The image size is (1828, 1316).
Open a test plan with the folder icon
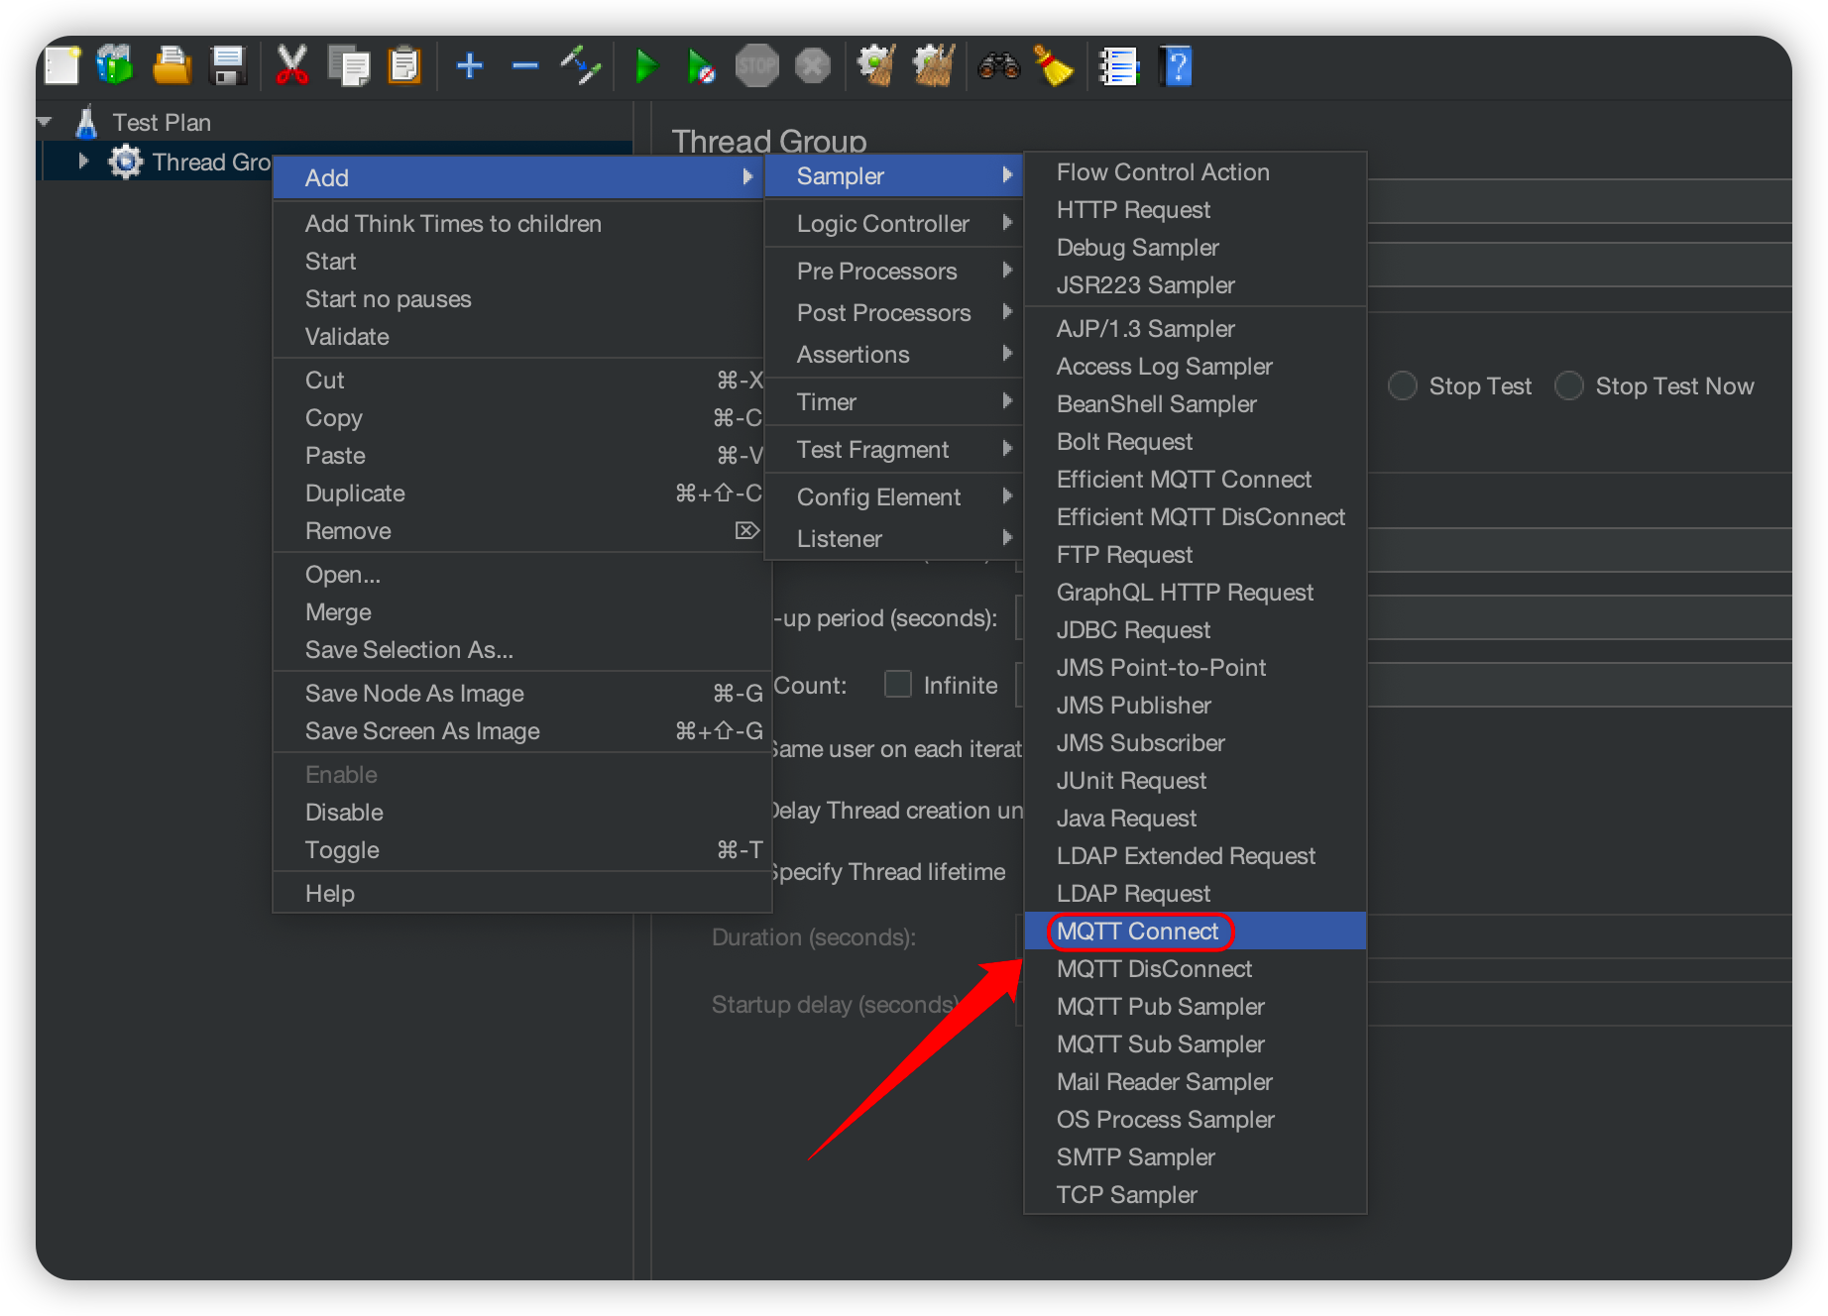[170, 64]
